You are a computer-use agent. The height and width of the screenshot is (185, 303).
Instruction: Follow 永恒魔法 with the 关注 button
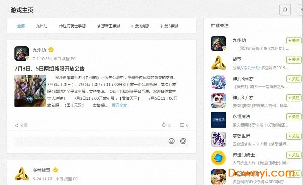pos(294,117)
